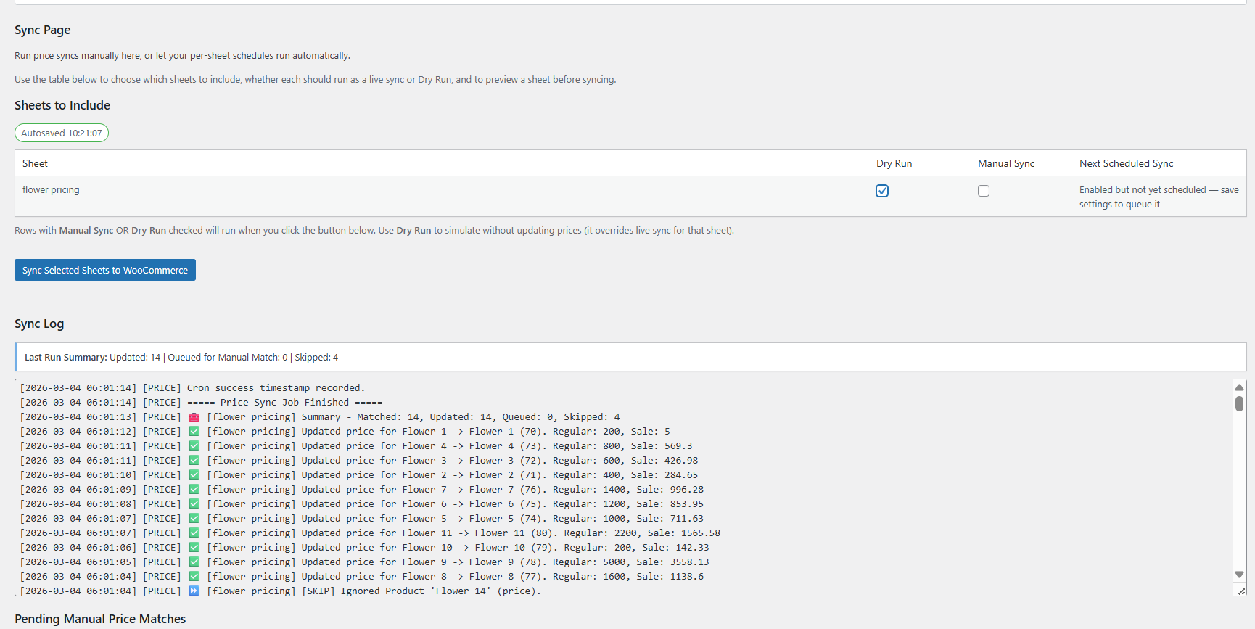Click green check icon on Flower 4 log line
1255x629 pixels.
194,445
